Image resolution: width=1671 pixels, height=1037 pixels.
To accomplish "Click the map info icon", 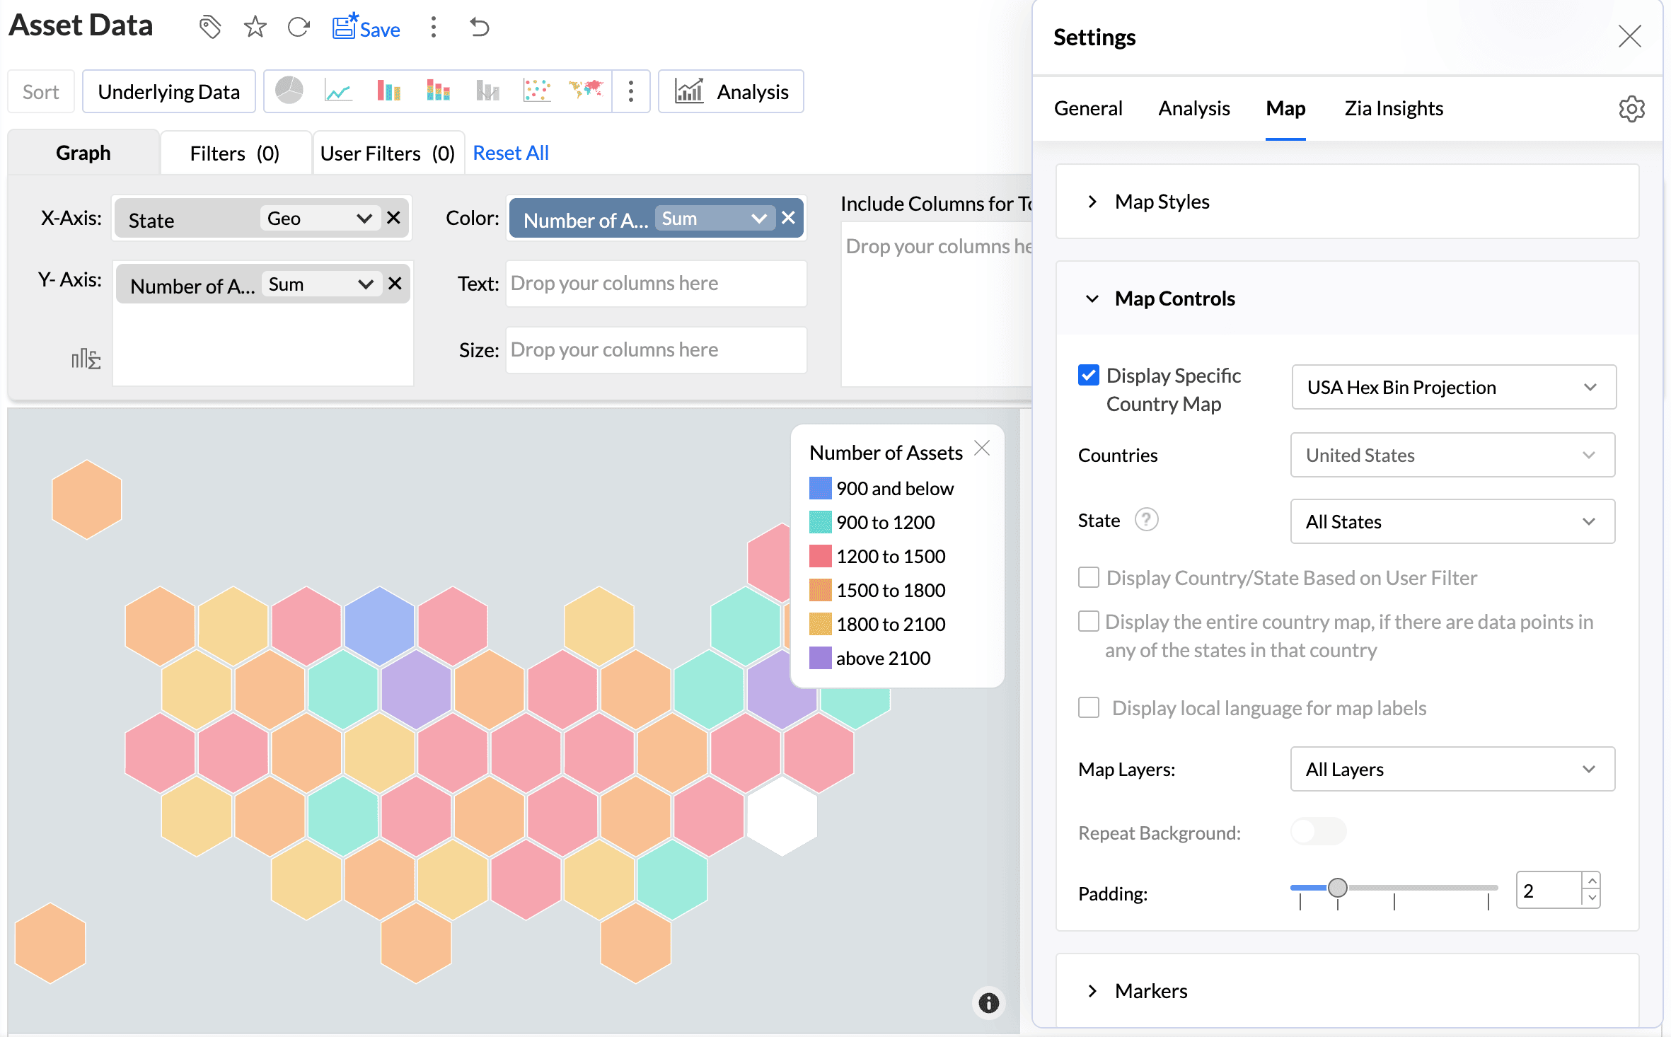I will tap(988, 1002).
